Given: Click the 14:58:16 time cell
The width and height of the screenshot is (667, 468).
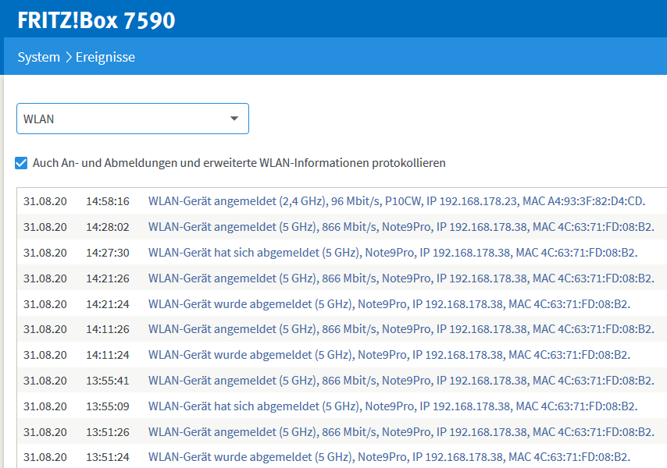Looking at the screenshot, I should 108,201.
